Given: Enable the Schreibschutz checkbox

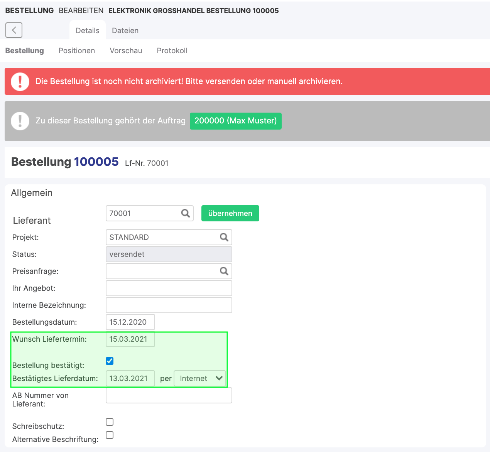Looking at the screenshot, I should pyautogui.click(x=110, y=422).
